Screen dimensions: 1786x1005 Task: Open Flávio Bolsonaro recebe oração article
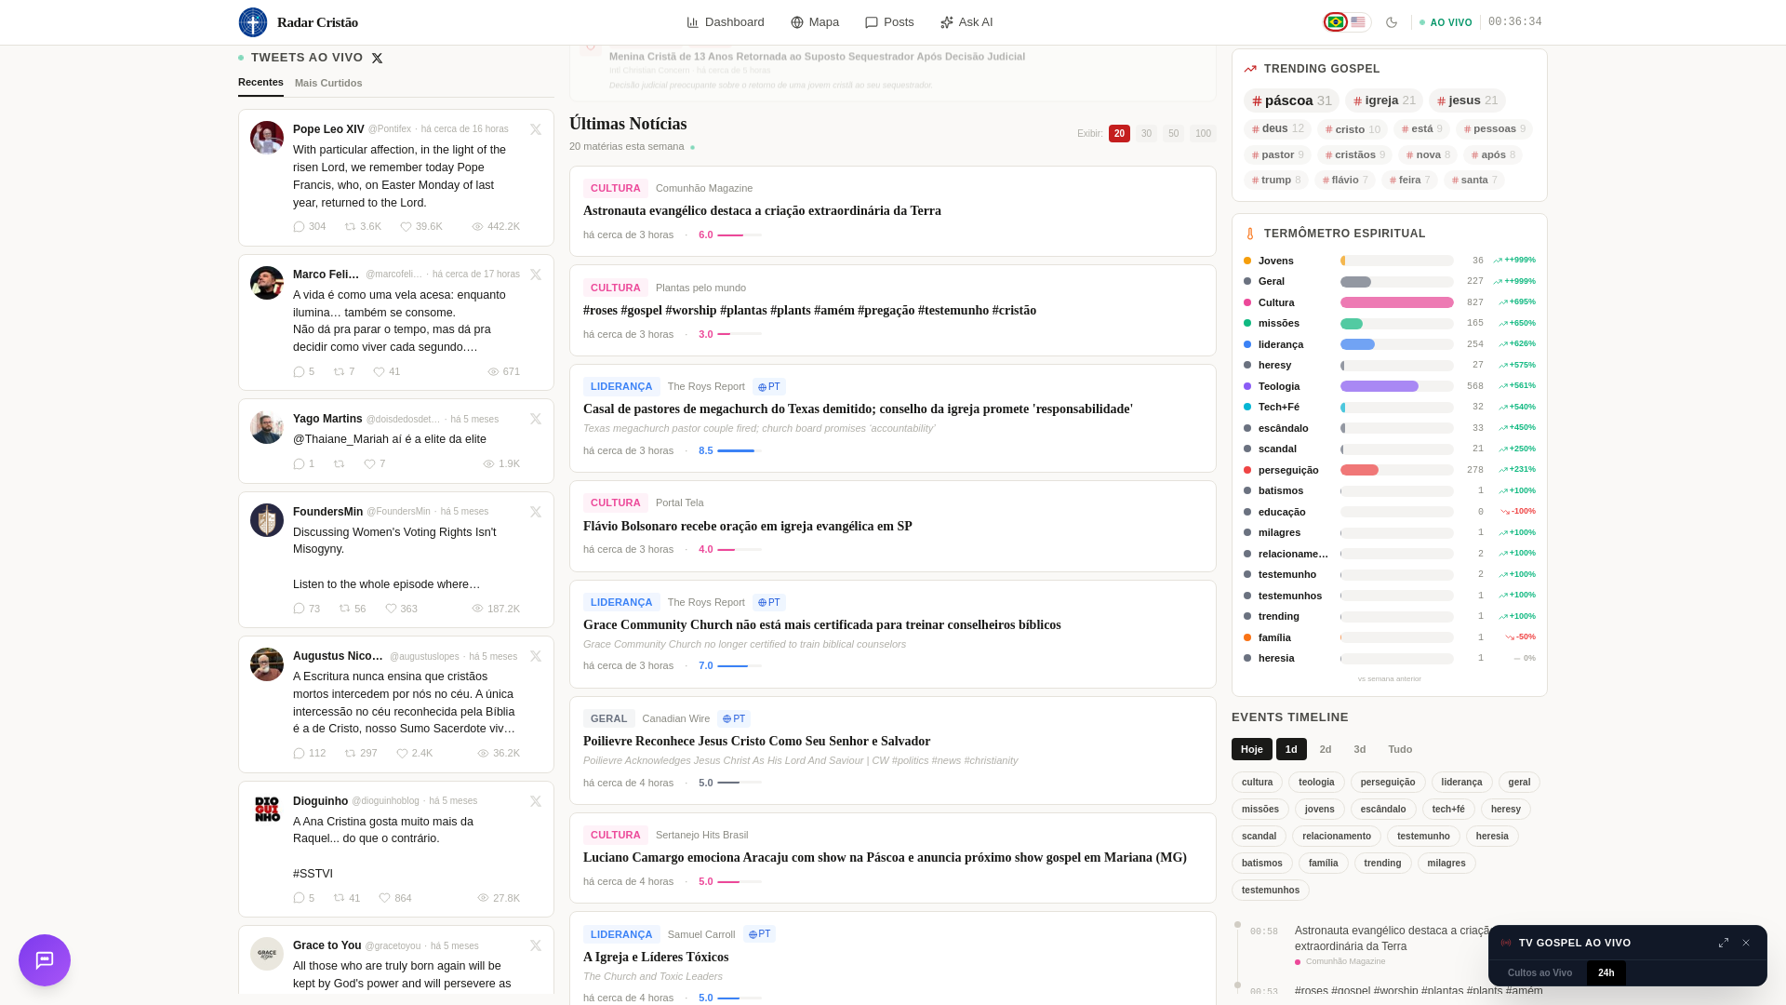tap(747, 527)
